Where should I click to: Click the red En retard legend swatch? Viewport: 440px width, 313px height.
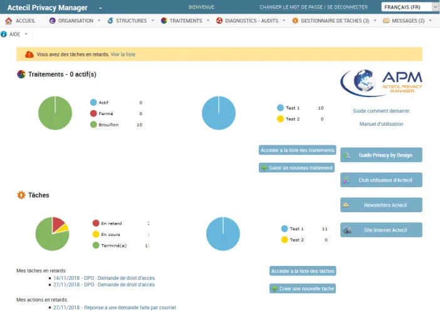click(96, 223)
